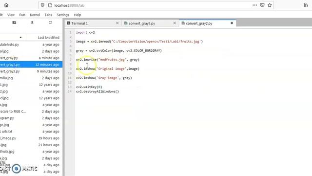Refresh the file list
Screen dimensions: 312x176
point(50,22)
